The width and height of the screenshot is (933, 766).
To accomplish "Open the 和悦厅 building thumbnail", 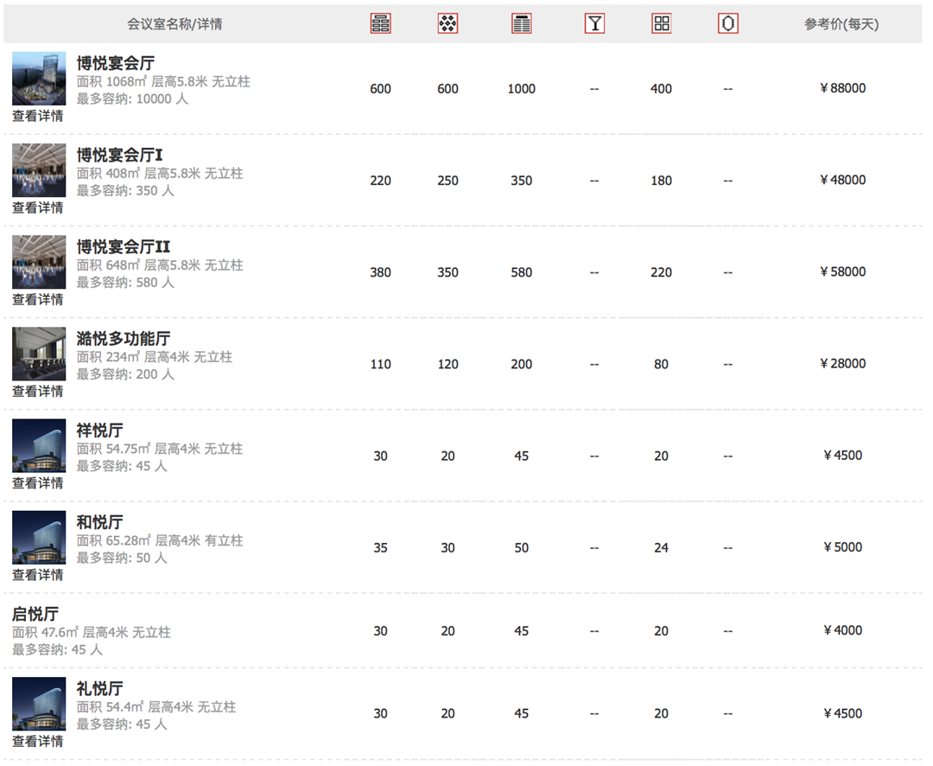I will tap(39, 537).
